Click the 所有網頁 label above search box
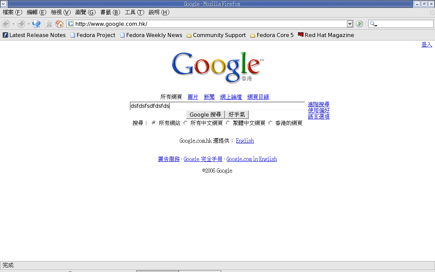Image resolution: width=435 pixels, height=272 pixels. coord(171,97)
